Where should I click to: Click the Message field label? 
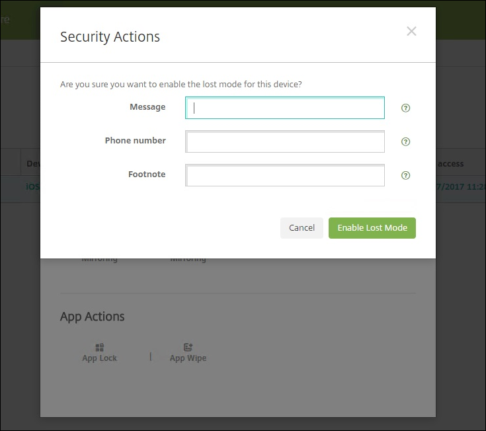[x=147, y=106]
